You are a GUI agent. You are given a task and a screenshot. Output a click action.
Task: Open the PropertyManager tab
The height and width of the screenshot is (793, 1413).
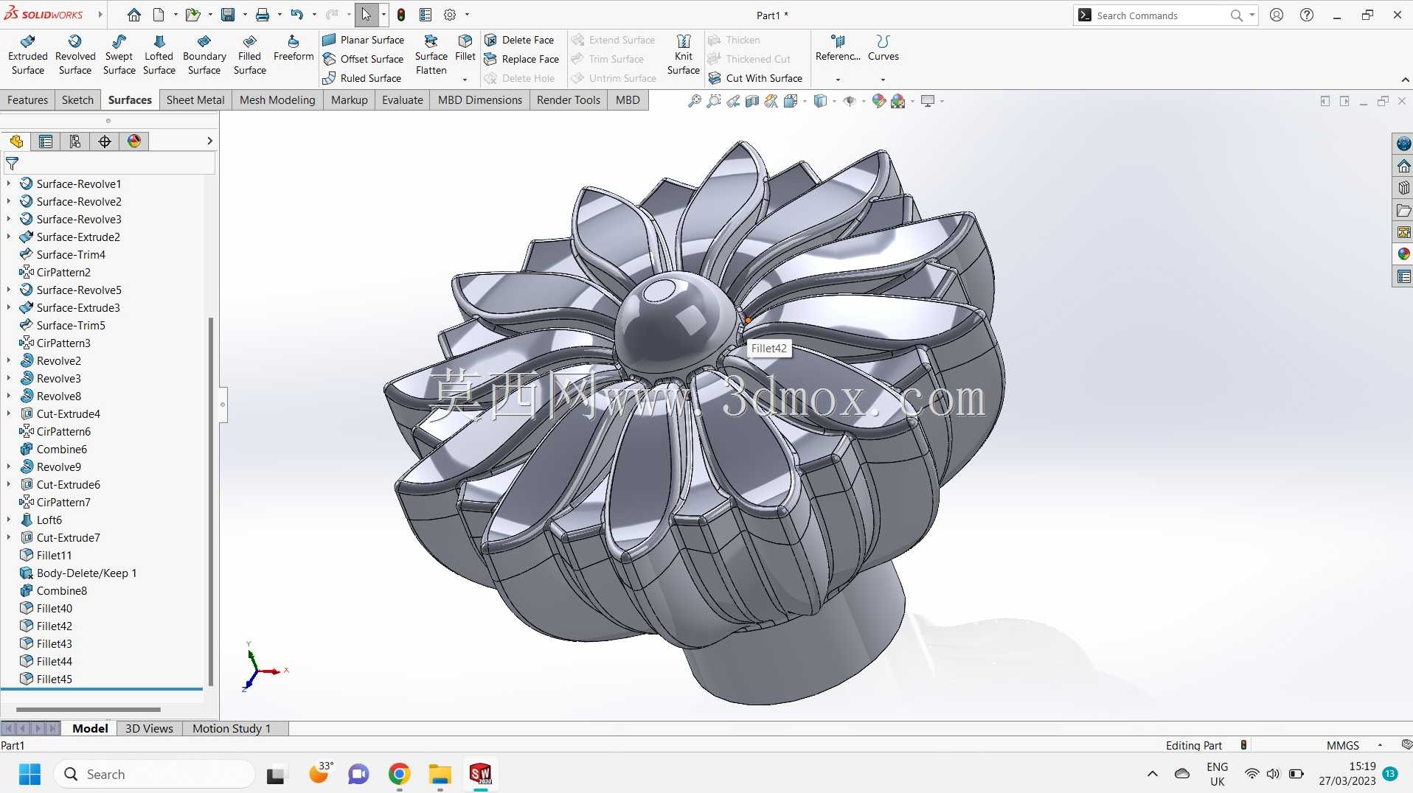pos(46,142)
